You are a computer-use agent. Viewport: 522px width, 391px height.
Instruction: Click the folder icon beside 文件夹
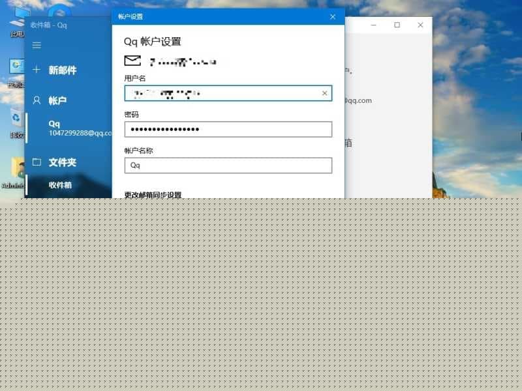[x=37, y=162]
